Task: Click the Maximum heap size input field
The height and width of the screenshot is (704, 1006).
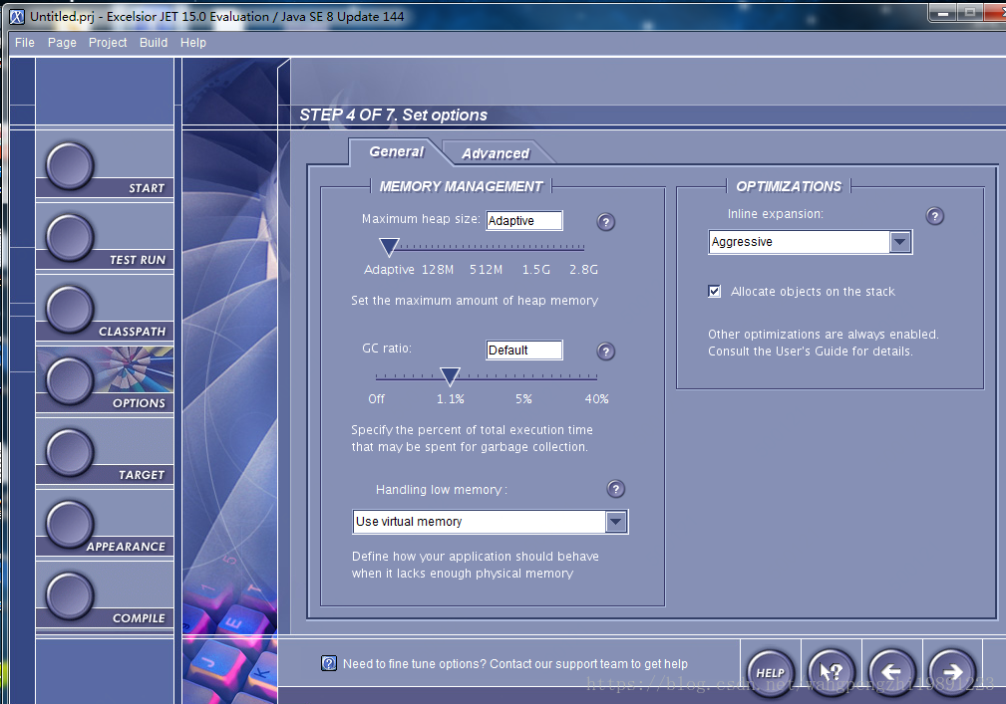Action: coord(524,220)
